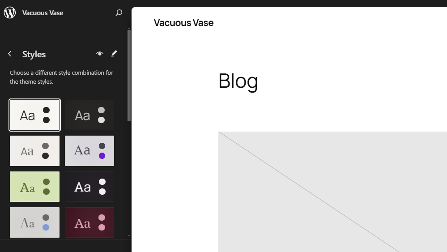Image resolution: width=447 pixels, height=252 pixels.
Task: Toggle the style book eye icon
Action: (100, 54)
